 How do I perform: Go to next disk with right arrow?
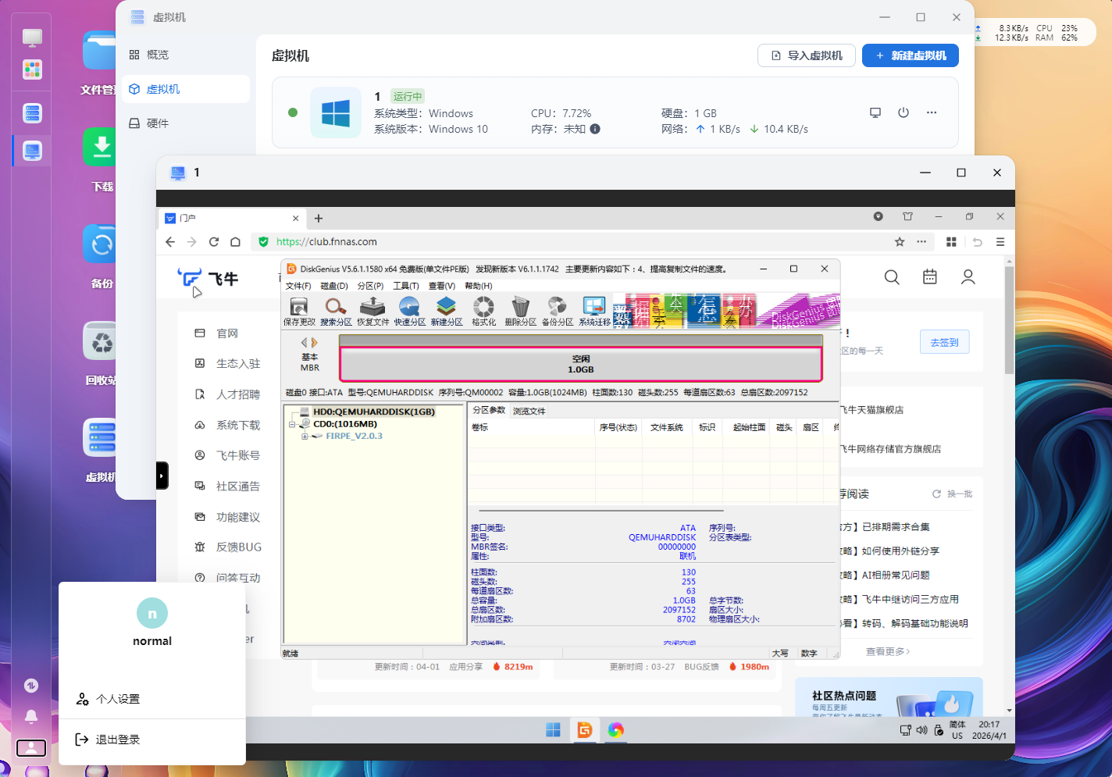click(315, 342)
